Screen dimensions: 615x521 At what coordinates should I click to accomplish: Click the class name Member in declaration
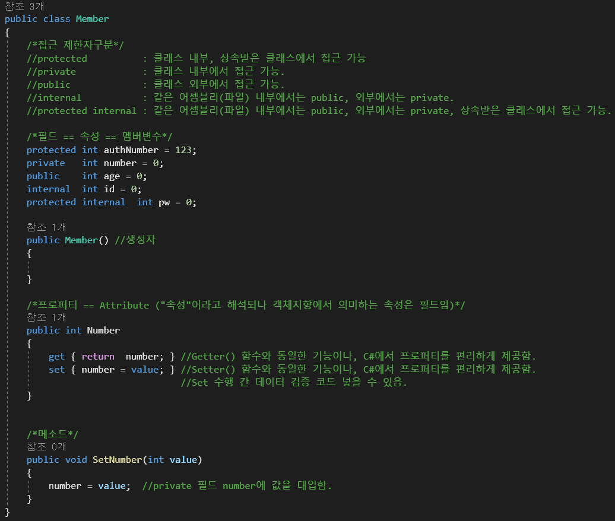click(x=92, y=19)
